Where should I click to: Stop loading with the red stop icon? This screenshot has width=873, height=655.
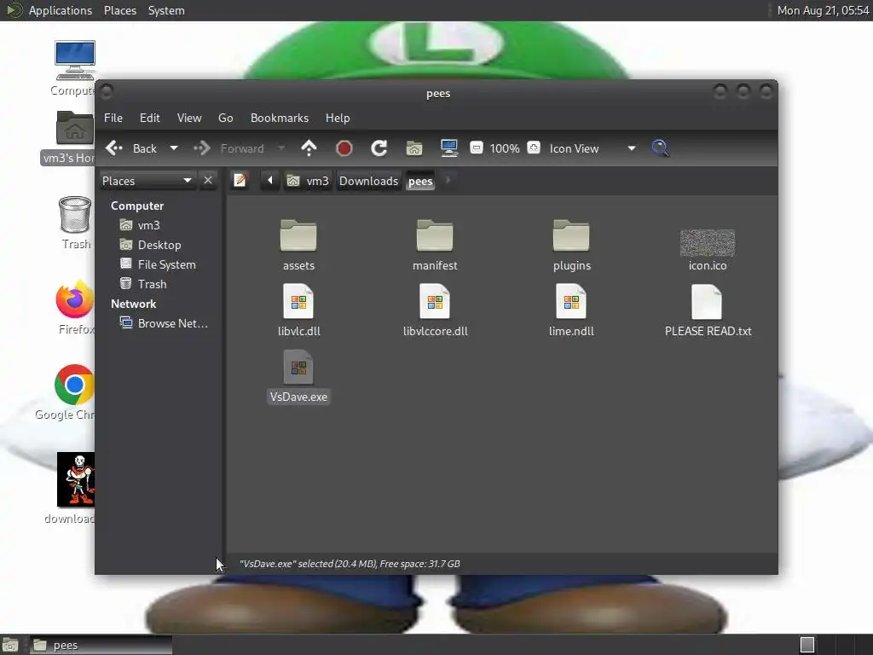[x=344, y=148]
